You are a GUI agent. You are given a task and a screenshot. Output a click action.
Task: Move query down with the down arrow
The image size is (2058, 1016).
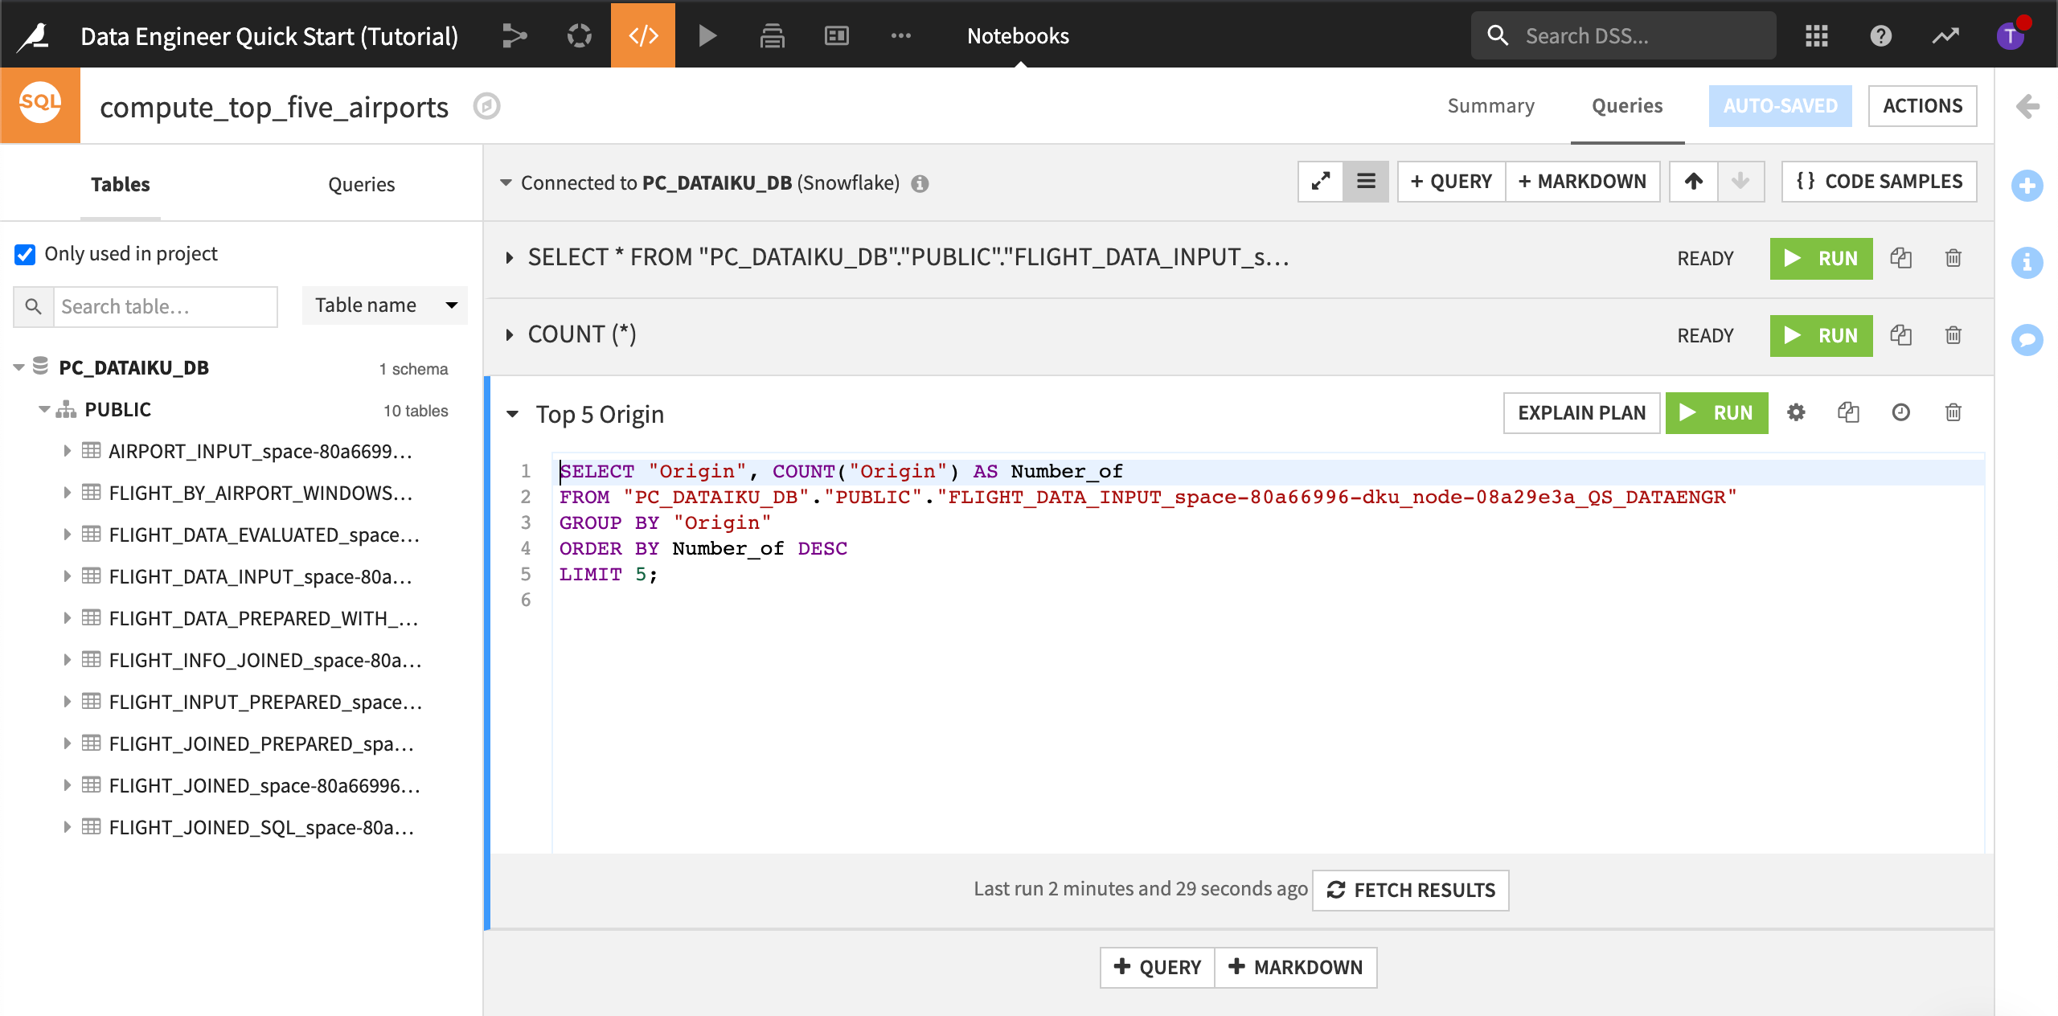[1740, 182]
